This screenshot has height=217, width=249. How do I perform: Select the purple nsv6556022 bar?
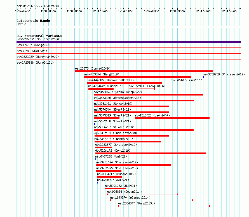129,42
